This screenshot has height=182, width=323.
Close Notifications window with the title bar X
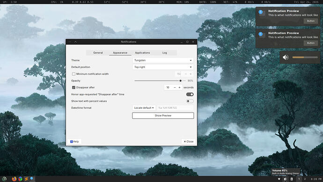tap(193, 42)
